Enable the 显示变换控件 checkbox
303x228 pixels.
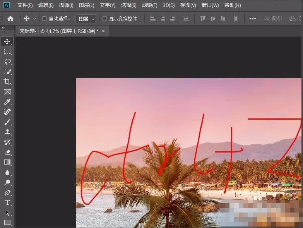pyautogui.click(x=104, y=19)
